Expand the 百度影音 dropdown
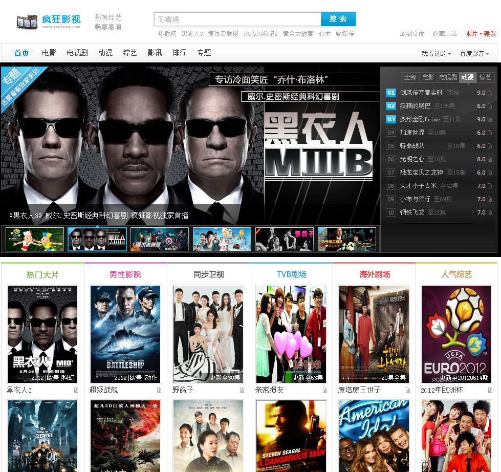This screenshot has width=501, height=472. (474, 54)
